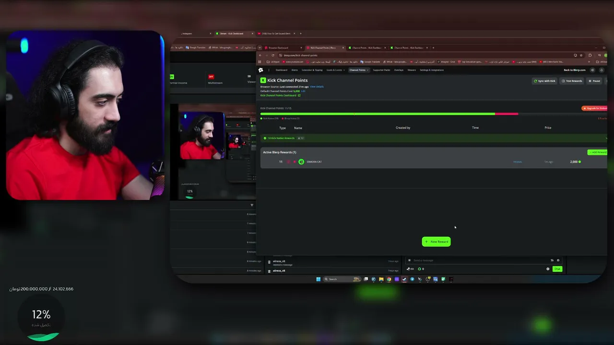
Task: Click the Windows taskbar Search box
Action: coord(342,279)
